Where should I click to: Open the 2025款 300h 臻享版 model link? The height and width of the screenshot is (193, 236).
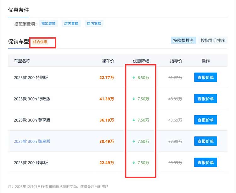pos(32,141)
